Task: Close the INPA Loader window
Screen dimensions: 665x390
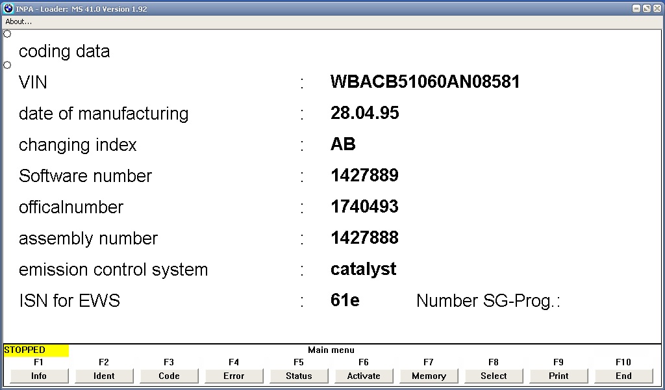Action: (657, 8)
